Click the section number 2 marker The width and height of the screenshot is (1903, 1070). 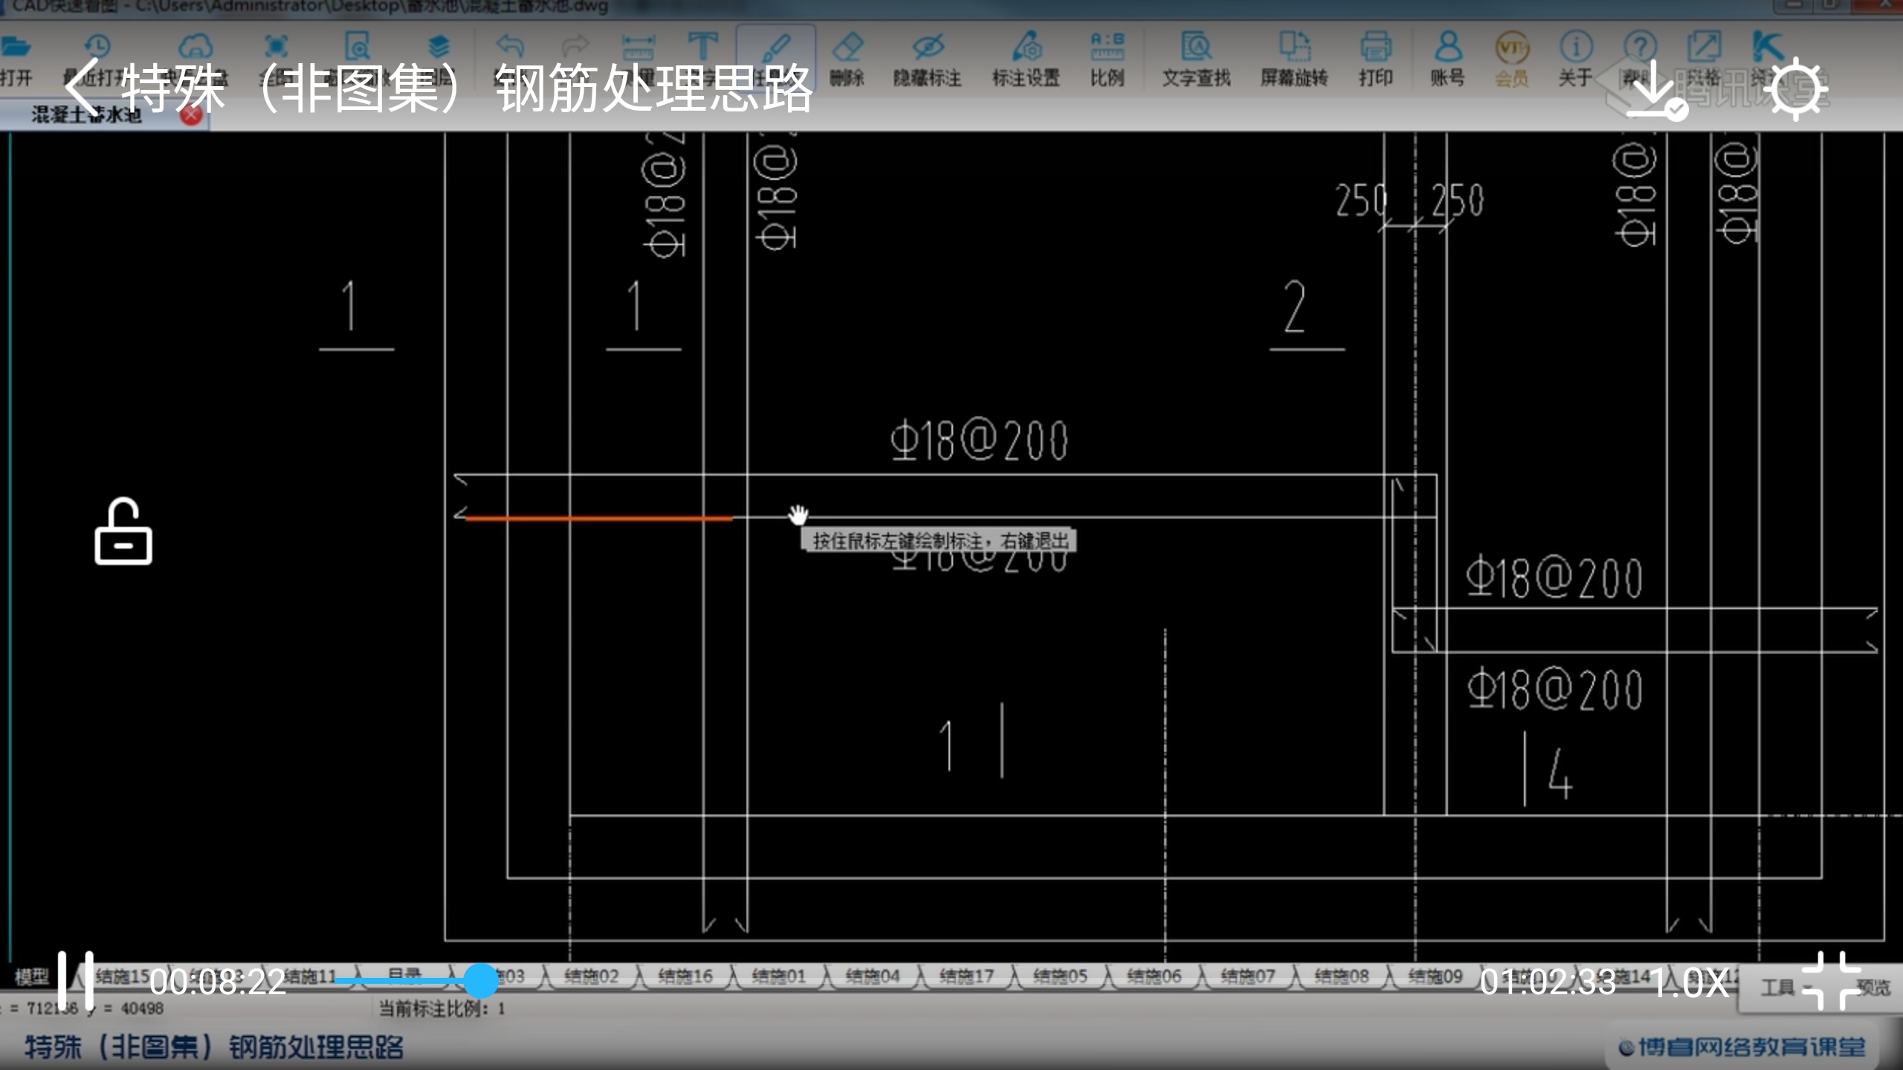click(x=1294, y=306)
